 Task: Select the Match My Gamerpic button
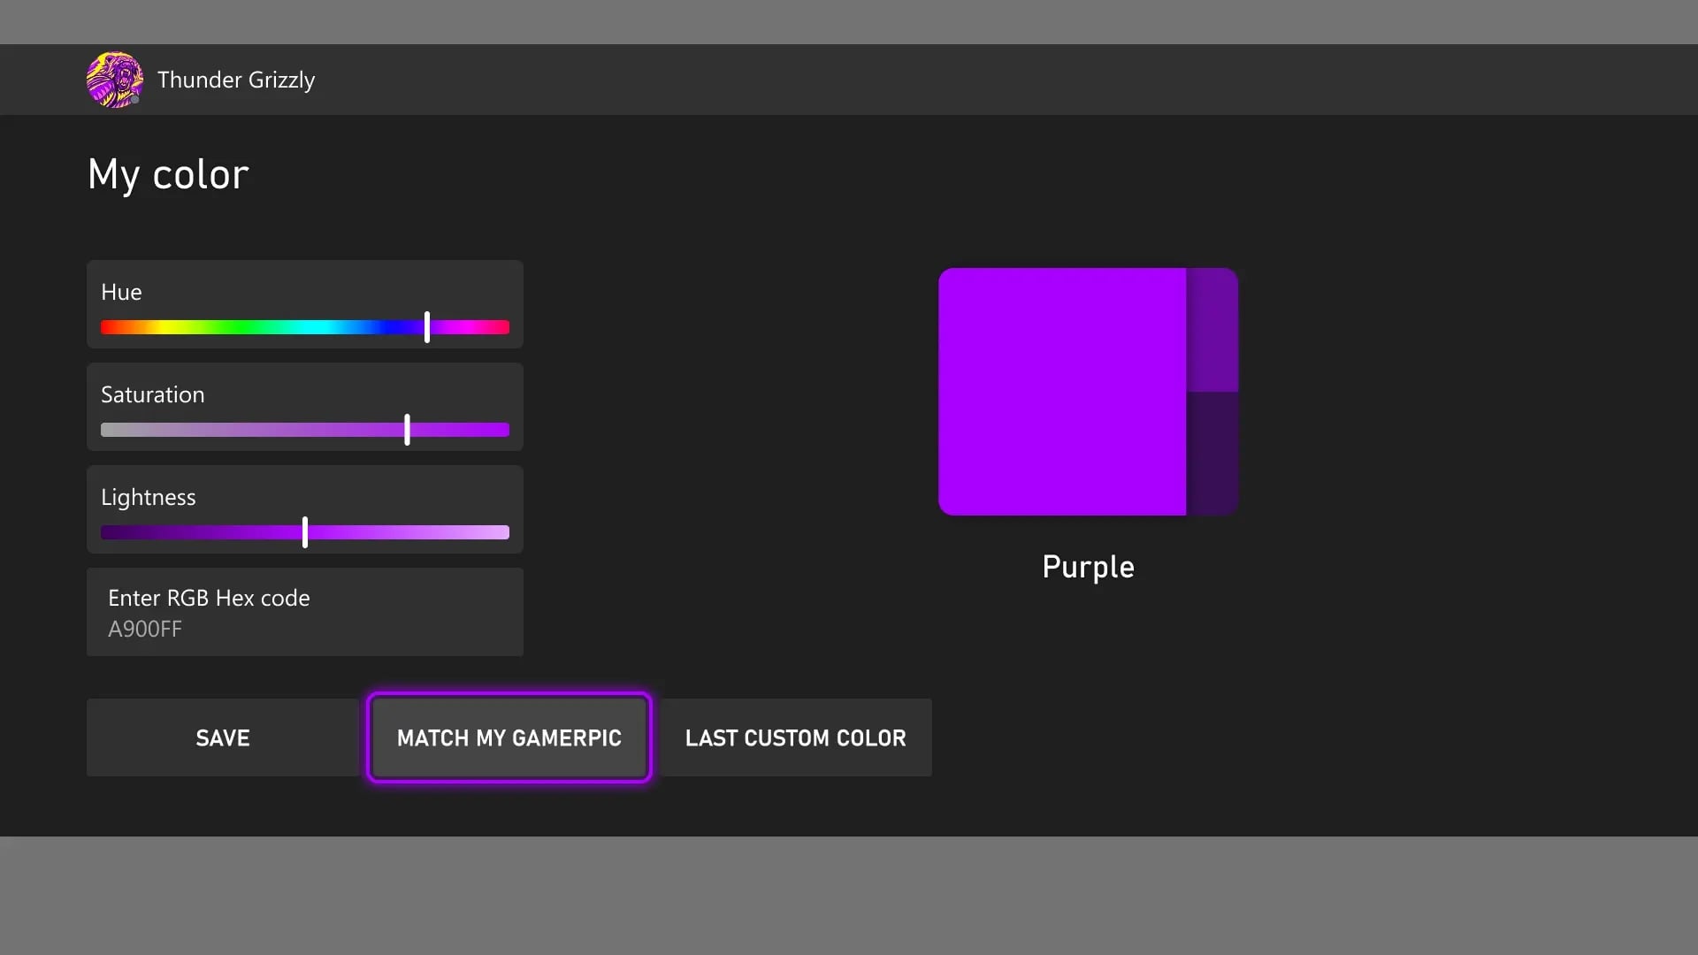509,737
